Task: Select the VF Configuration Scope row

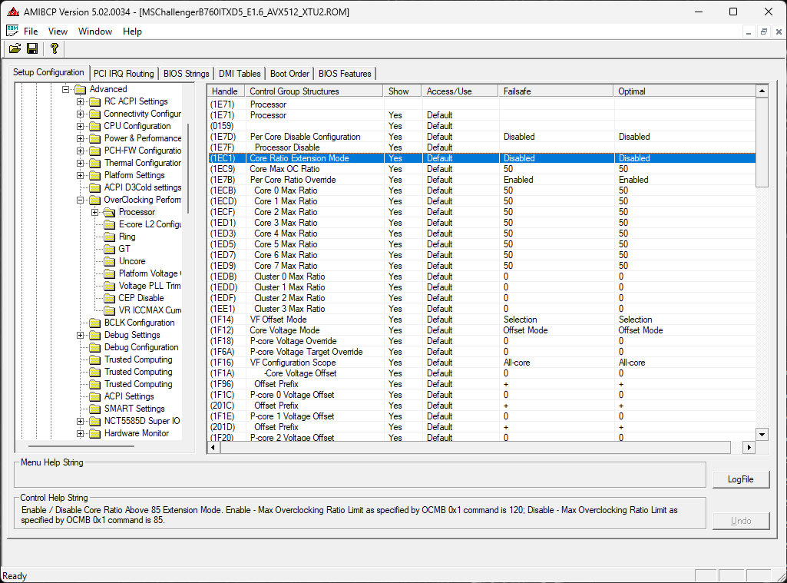Action: (482, 363)
